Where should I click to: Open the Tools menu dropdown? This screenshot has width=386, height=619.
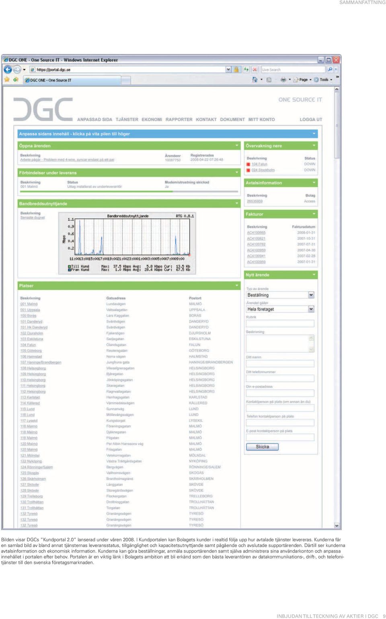[x=323, y=80]
